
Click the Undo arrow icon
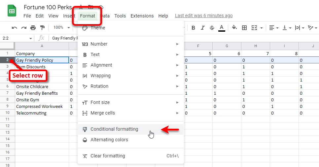14,28
